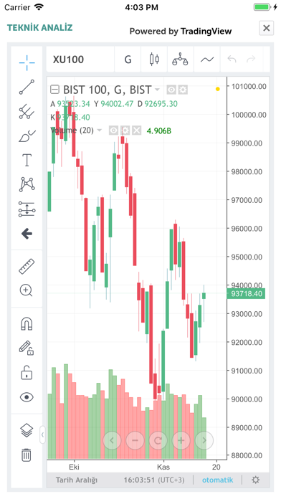
Task: Select the trend line drawing tool
Action: (x=27, y=87)
